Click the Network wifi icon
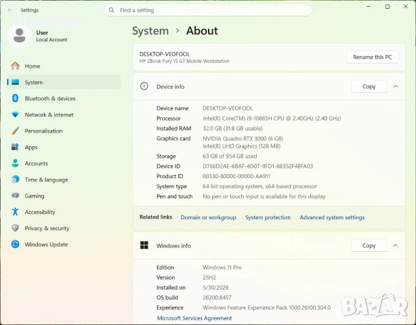Image resolution: width=416 pixels, height=325 pixels. [15, 114]
